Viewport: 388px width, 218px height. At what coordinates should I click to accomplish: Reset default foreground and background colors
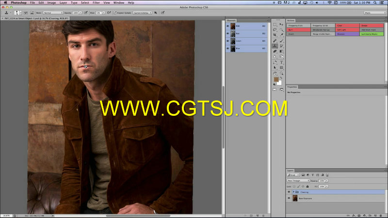click(275, 84)
